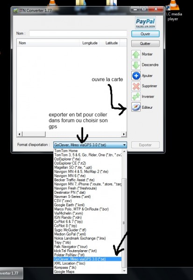Click the ITN Converter 1.77 taskbar button
193x280 pixels.
(11, 273)
